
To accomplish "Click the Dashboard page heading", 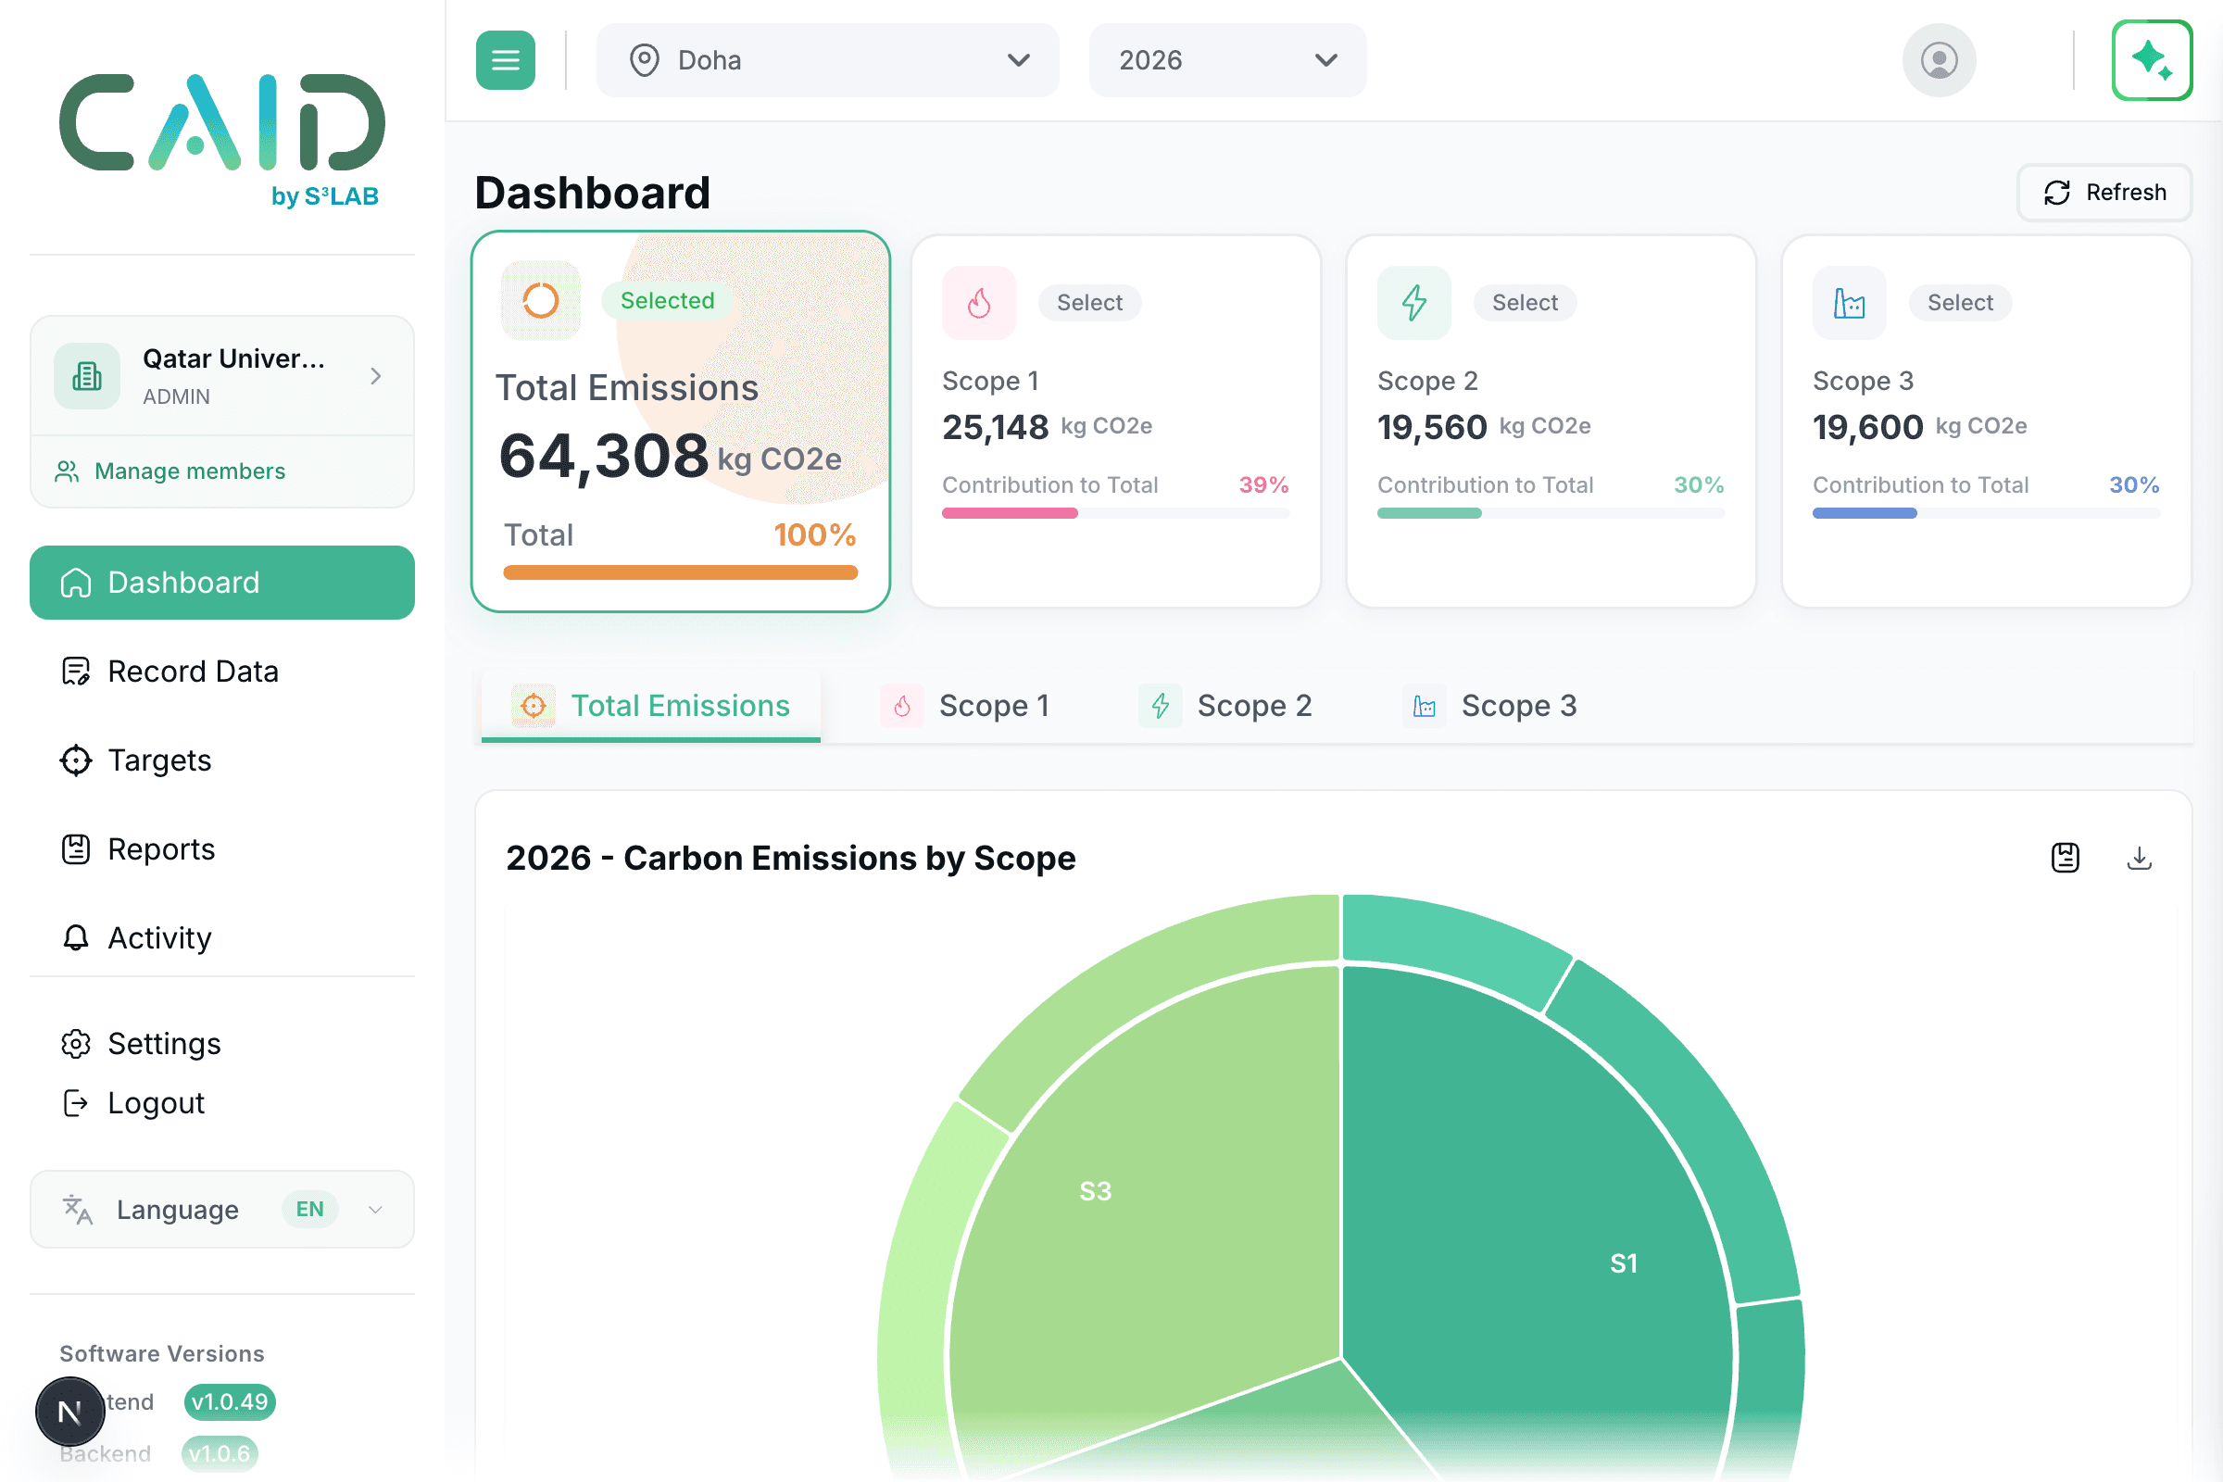I will coord(593,193).
